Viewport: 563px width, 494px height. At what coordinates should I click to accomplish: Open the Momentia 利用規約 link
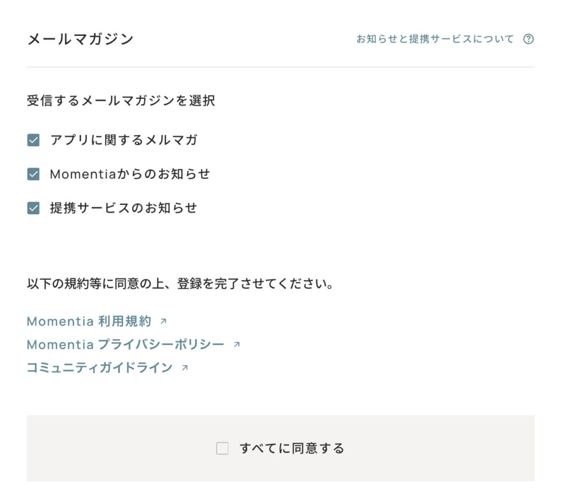tap(89, 321)
